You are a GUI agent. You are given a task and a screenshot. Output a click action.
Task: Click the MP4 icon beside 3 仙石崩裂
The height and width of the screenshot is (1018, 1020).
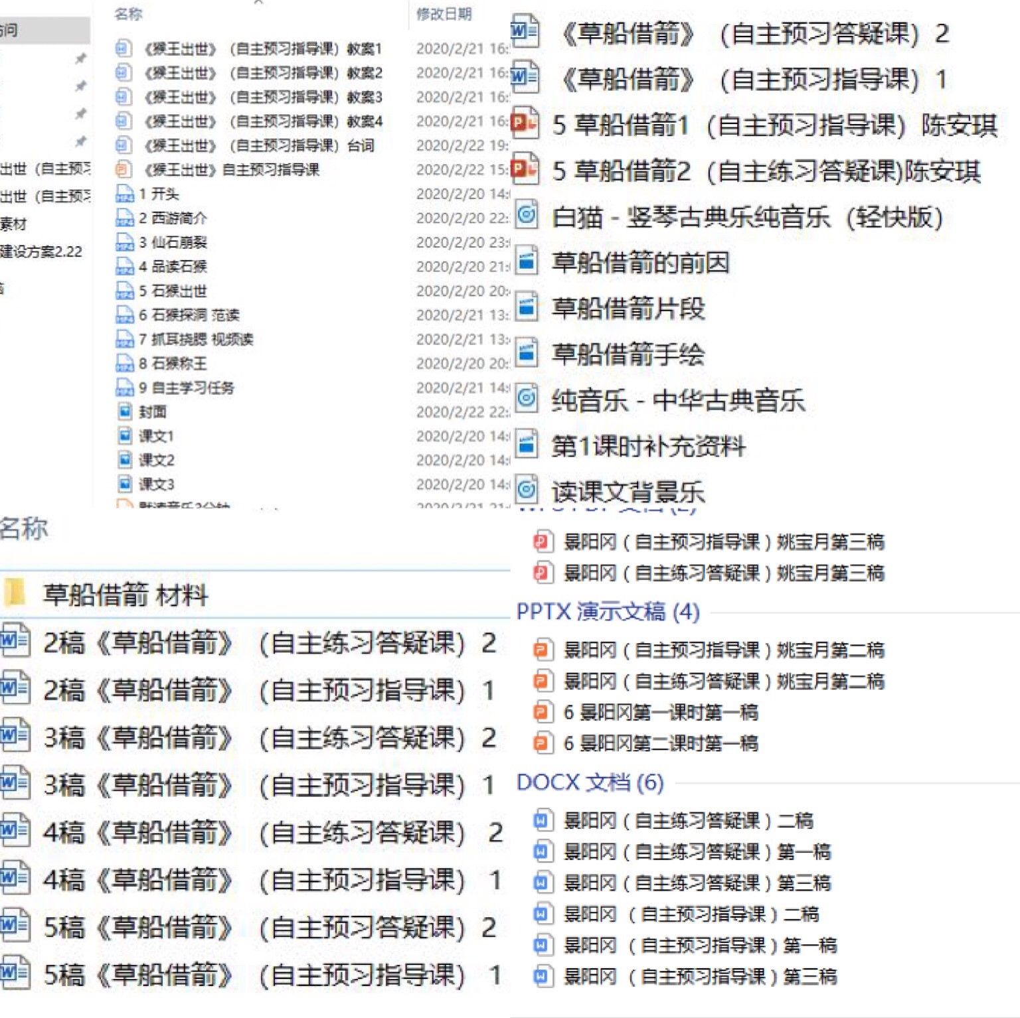(124, 242)
